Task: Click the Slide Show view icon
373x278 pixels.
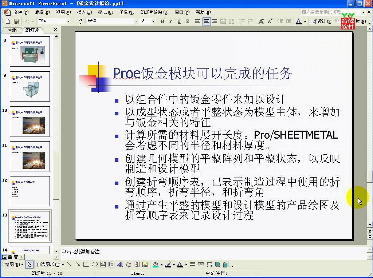Action: (x=16, y=257)
